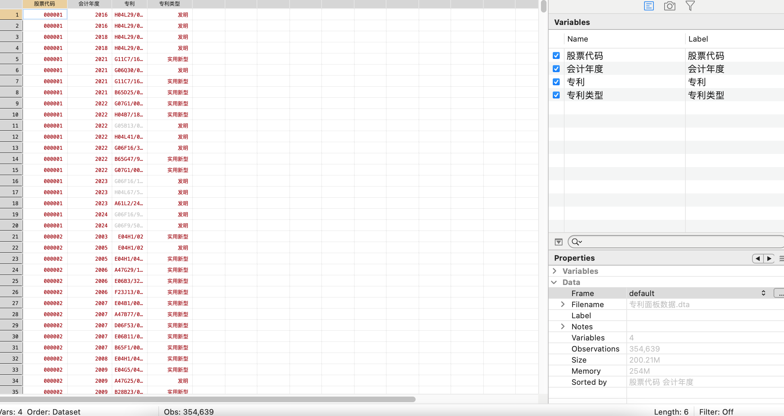Click the 会计年度 column header
Screen dimensions: 784x416
[89, 4]
